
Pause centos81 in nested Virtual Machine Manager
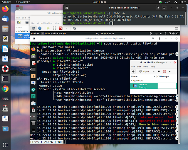coord(159,71)
